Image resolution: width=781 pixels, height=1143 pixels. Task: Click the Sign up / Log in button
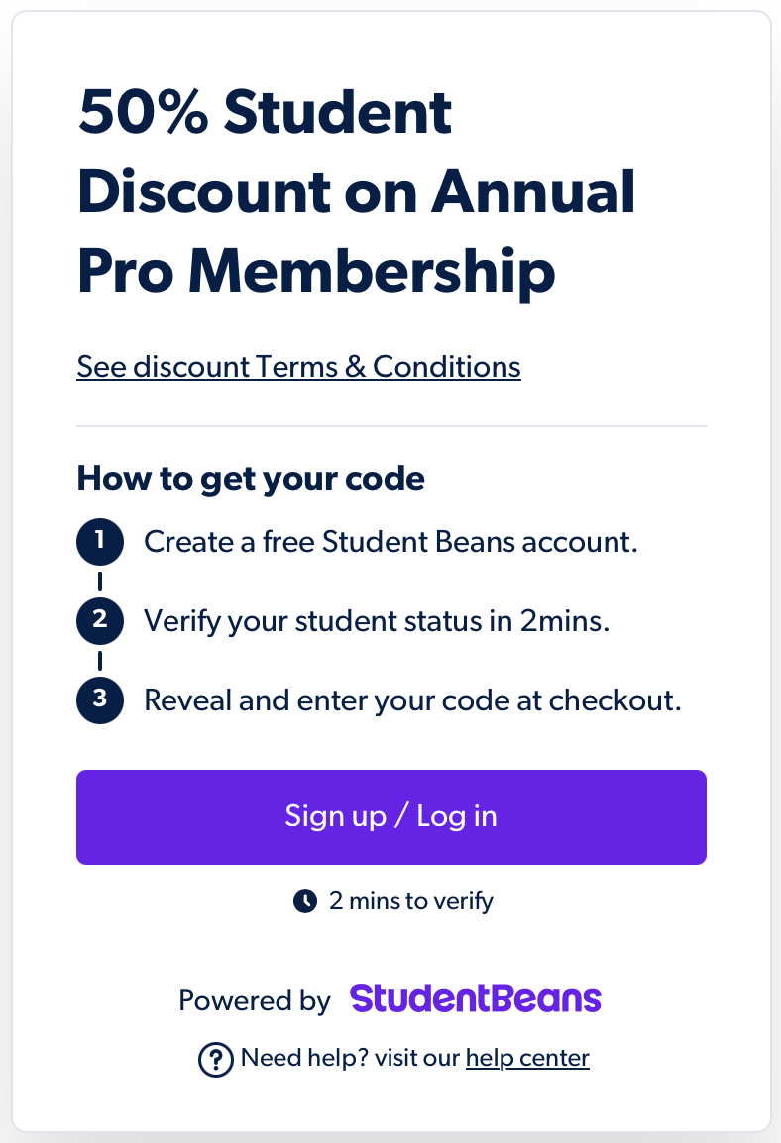coord(390,818)
